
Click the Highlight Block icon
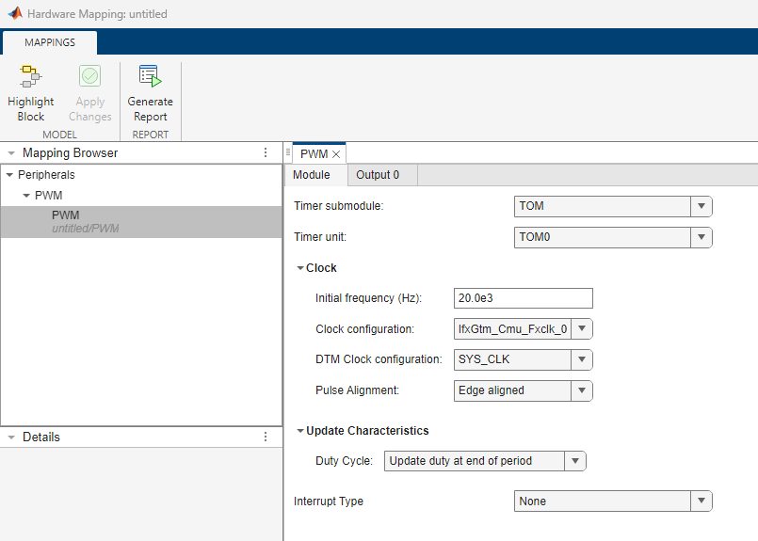30,77
